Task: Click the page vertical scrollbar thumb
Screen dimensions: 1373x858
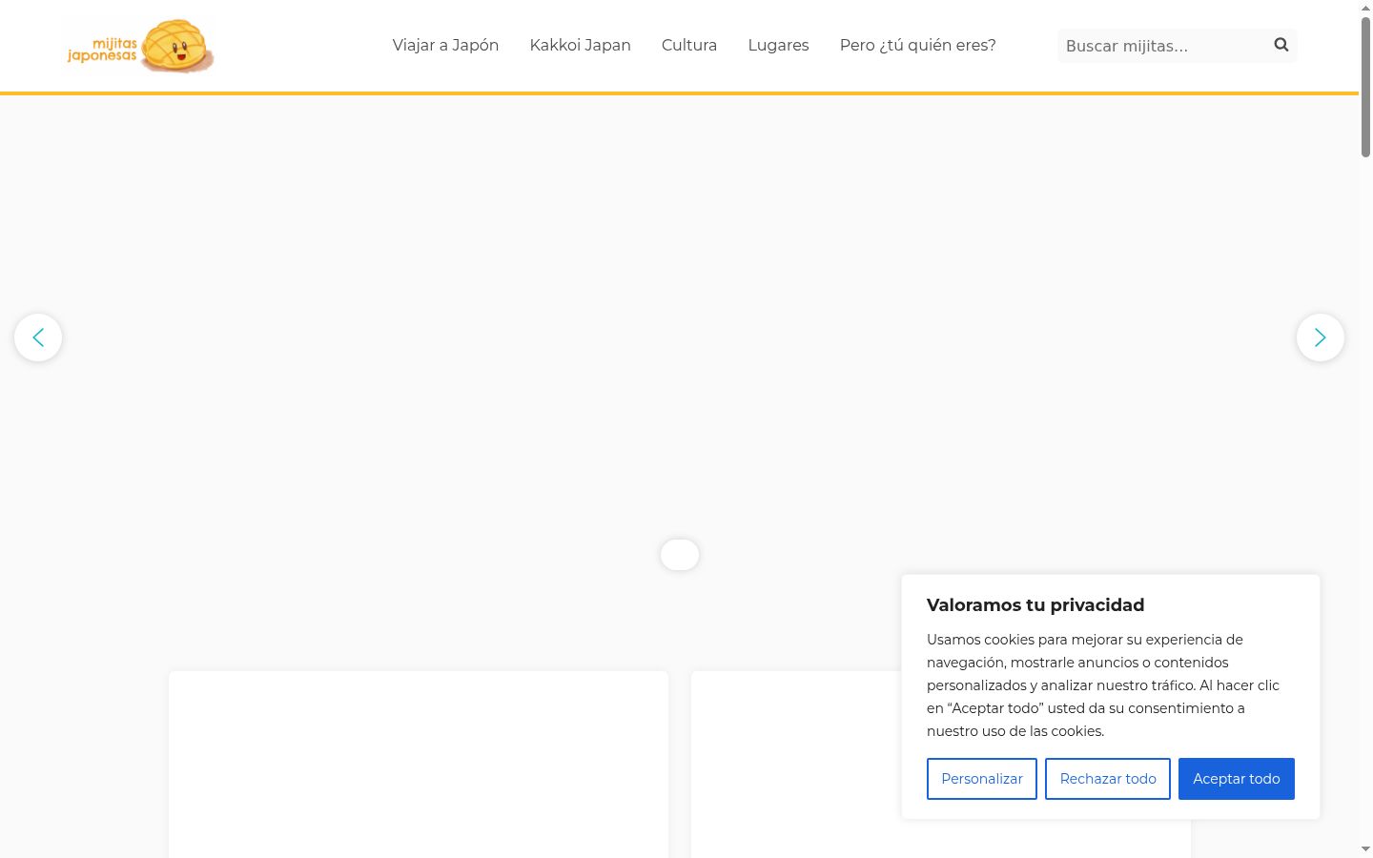Action: point(1365,86)
